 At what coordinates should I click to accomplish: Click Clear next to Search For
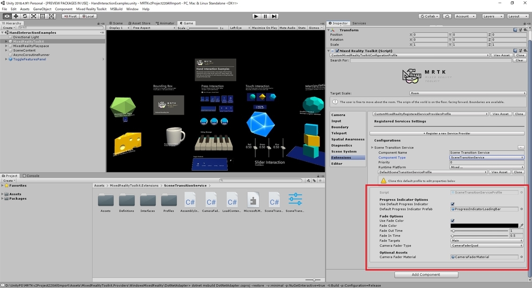(x=519, y=60)
